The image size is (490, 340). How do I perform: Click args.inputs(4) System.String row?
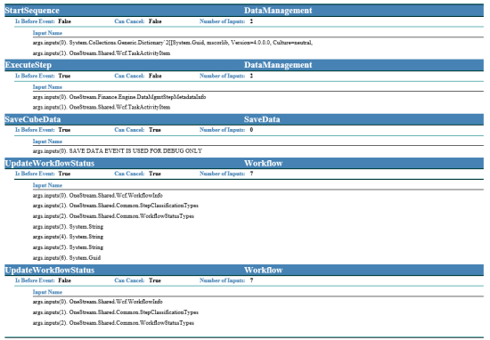[68, 237]
